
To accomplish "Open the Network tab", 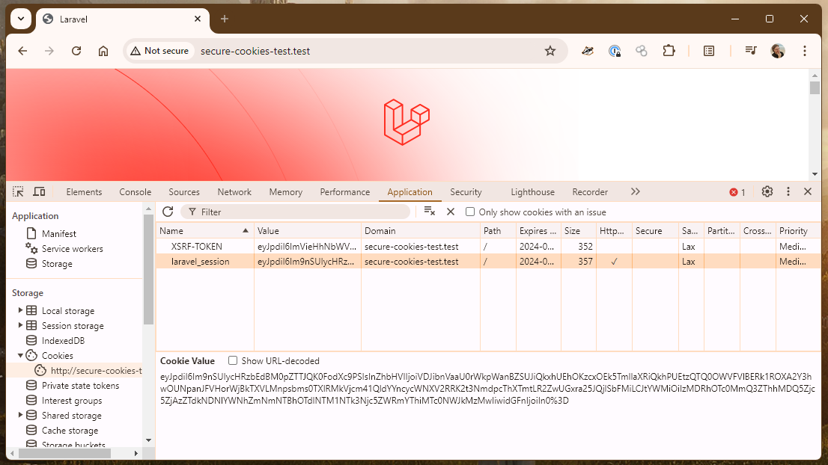I will tap(234, 192).
